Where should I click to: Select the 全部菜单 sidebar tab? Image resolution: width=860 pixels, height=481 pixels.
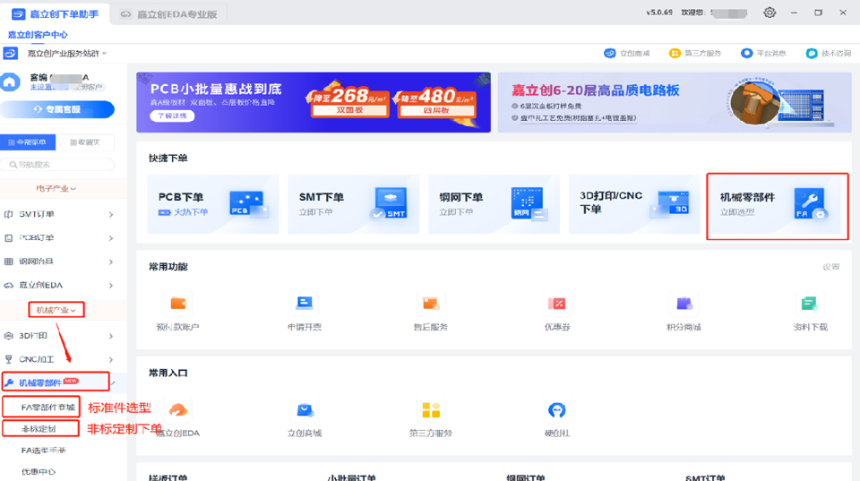pyautogui.click(x=28, y=142)
